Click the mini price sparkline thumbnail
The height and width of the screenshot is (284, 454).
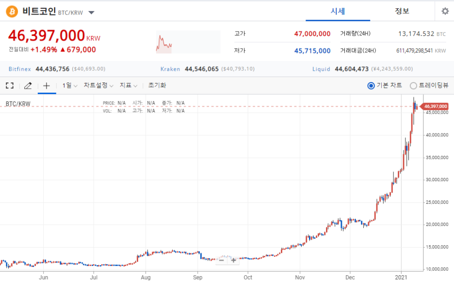pyautogui.click(x=188, y=42)
